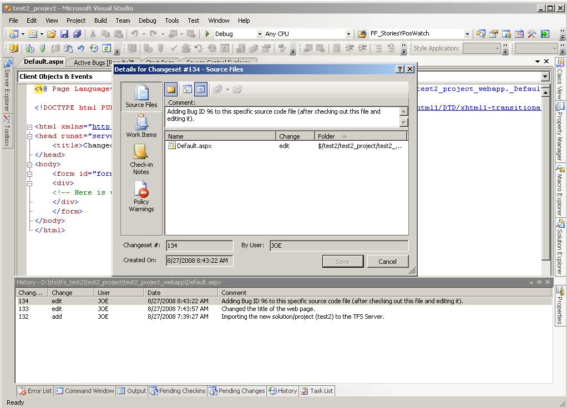
Task: Switch to the Active Bugs results tab
Action: click(x=104, y=63)
